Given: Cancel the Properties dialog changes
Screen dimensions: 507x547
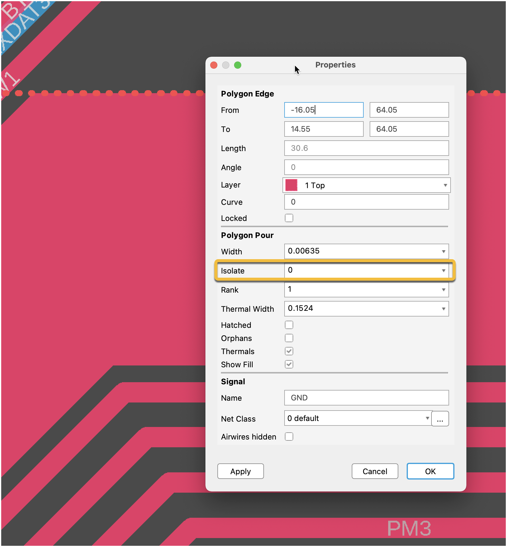Looking at the screenshot, I should coord(375,471).
